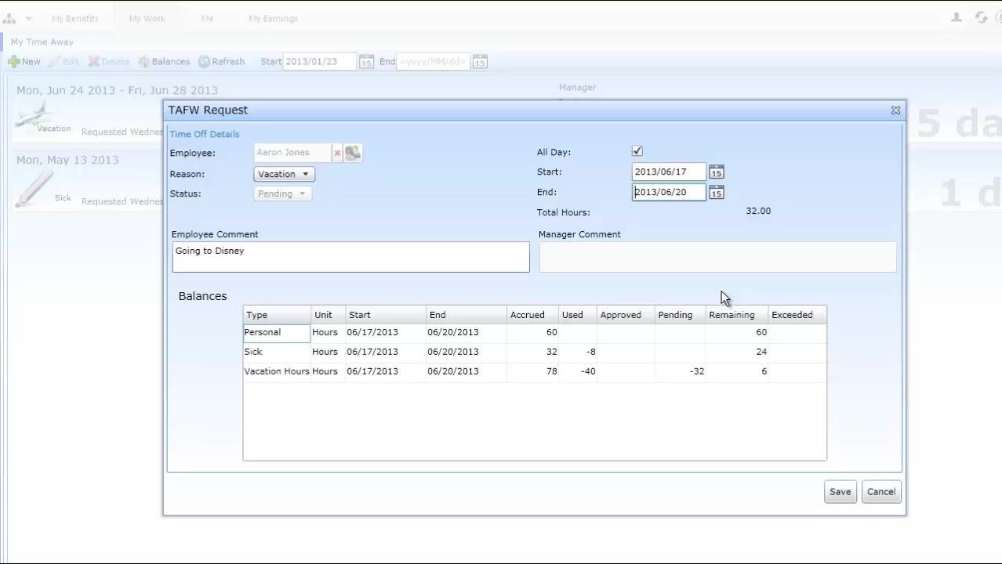Sort by the Used column header
This screenshot has height=564, width=1002.
(x=577, y=315)
